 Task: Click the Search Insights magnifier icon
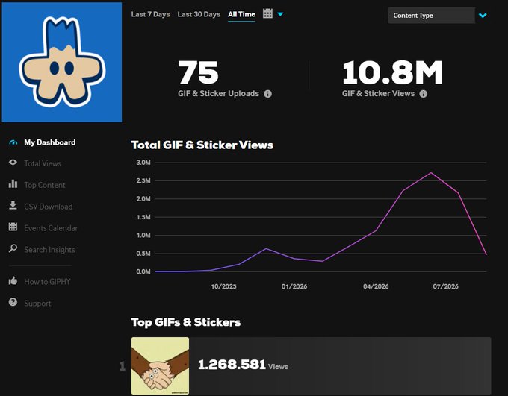click(x=13, y=248)
